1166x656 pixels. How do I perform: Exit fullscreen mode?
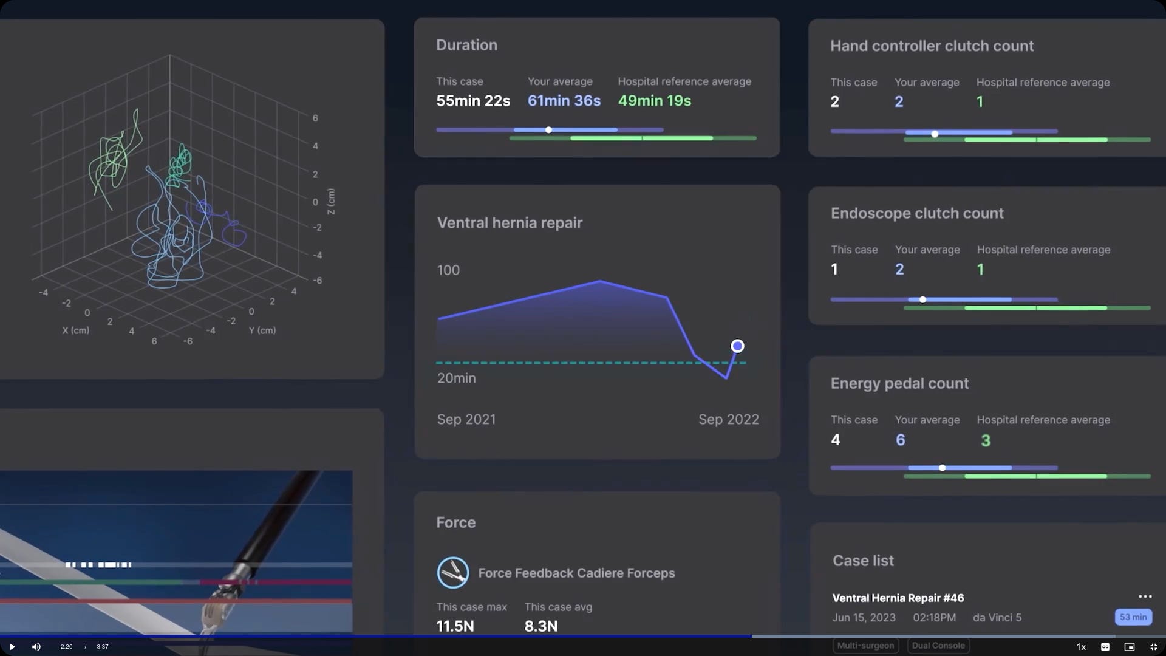1154,647
